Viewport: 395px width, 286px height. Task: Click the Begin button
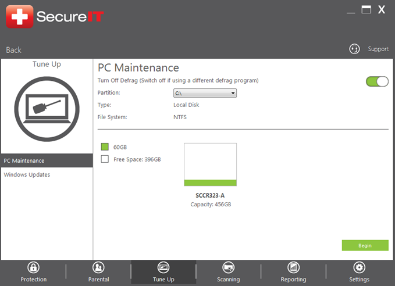pyautogui.click(x=365, y=245)
